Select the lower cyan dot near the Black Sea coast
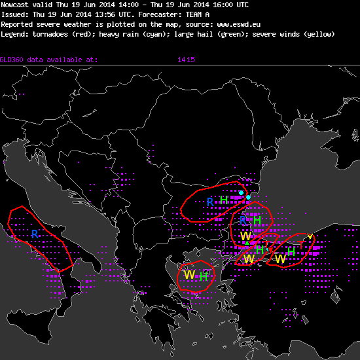The image size is (360, 360). (x=249, y=197)
